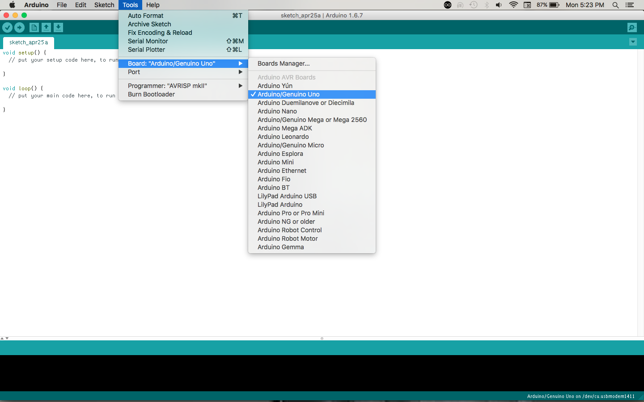Image resolution: width=644 pixels, height=402 pixels.
Task: Select Arduino Duemilanove or Diecimila board
Action: tap(312, 103)
